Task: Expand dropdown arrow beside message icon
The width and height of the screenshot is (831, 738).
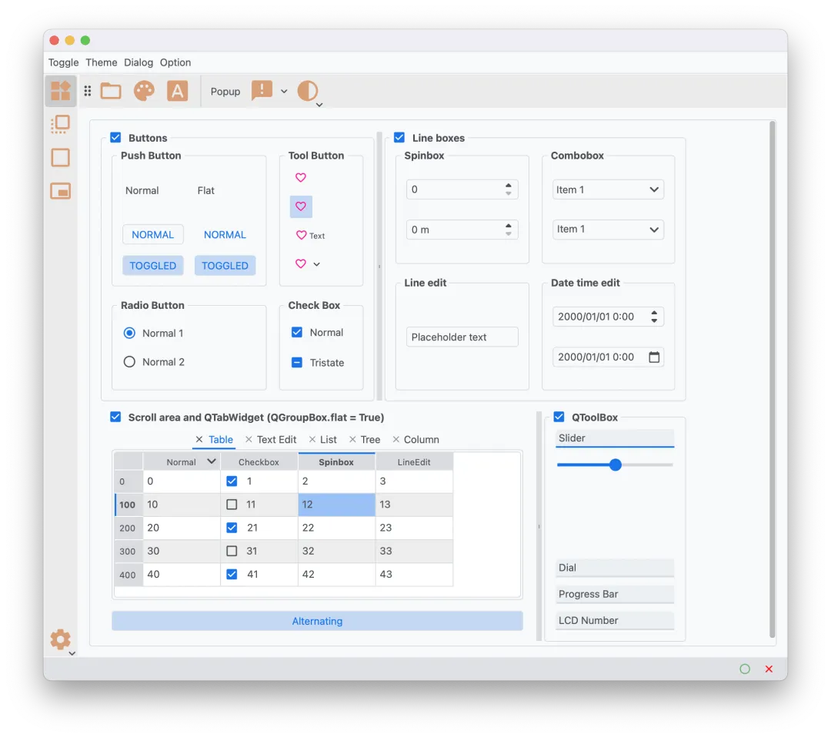Action: tap(284, 91)
